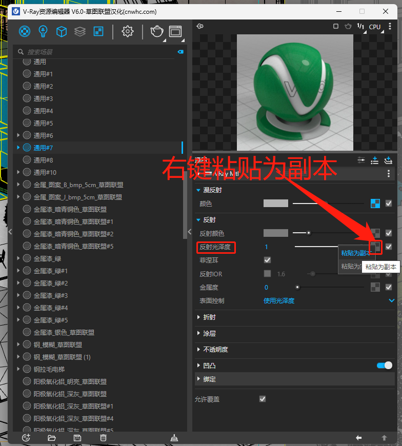
Task: Start render with the large teapot icon
Action: click(x=157, y=31)
